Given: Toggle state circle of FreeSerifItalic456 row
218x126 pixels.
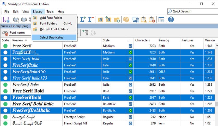Looking at the screenshot, I should 5,72.
